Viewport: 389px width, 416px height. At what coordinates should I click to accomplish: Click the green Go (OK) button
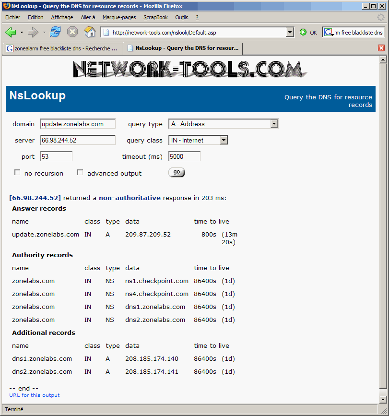(x=308, y=32)
